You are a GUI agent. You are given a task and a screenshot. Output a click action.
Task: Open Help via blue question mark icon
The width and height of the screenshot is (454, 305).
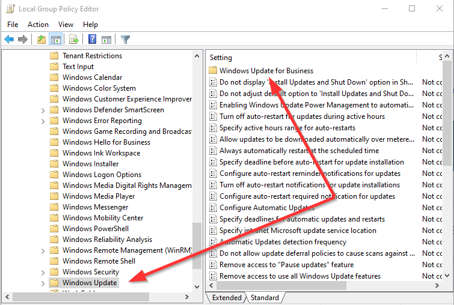92,39
